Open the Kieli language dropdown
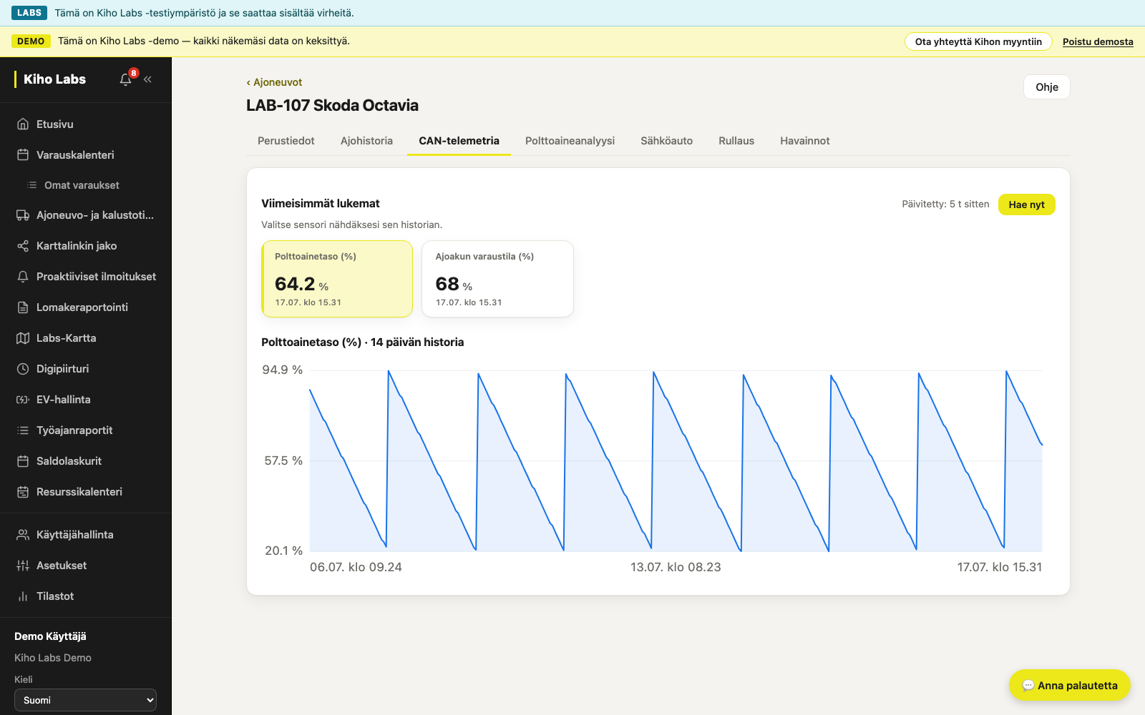 [x=85, y=700]
